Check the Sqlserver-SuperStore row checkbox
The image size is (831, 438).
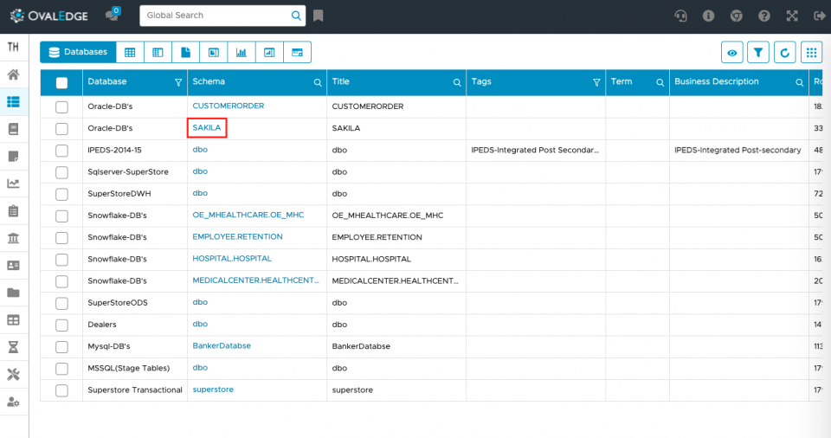(x=62, y=172)
